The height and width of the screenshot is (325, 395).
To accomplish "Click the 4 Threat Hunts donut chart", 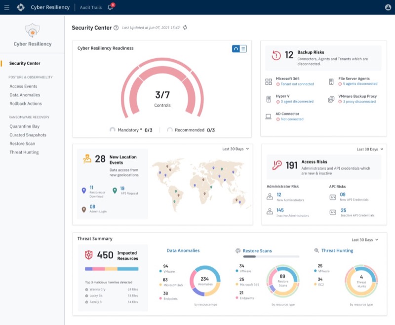I will click(361, 281).
